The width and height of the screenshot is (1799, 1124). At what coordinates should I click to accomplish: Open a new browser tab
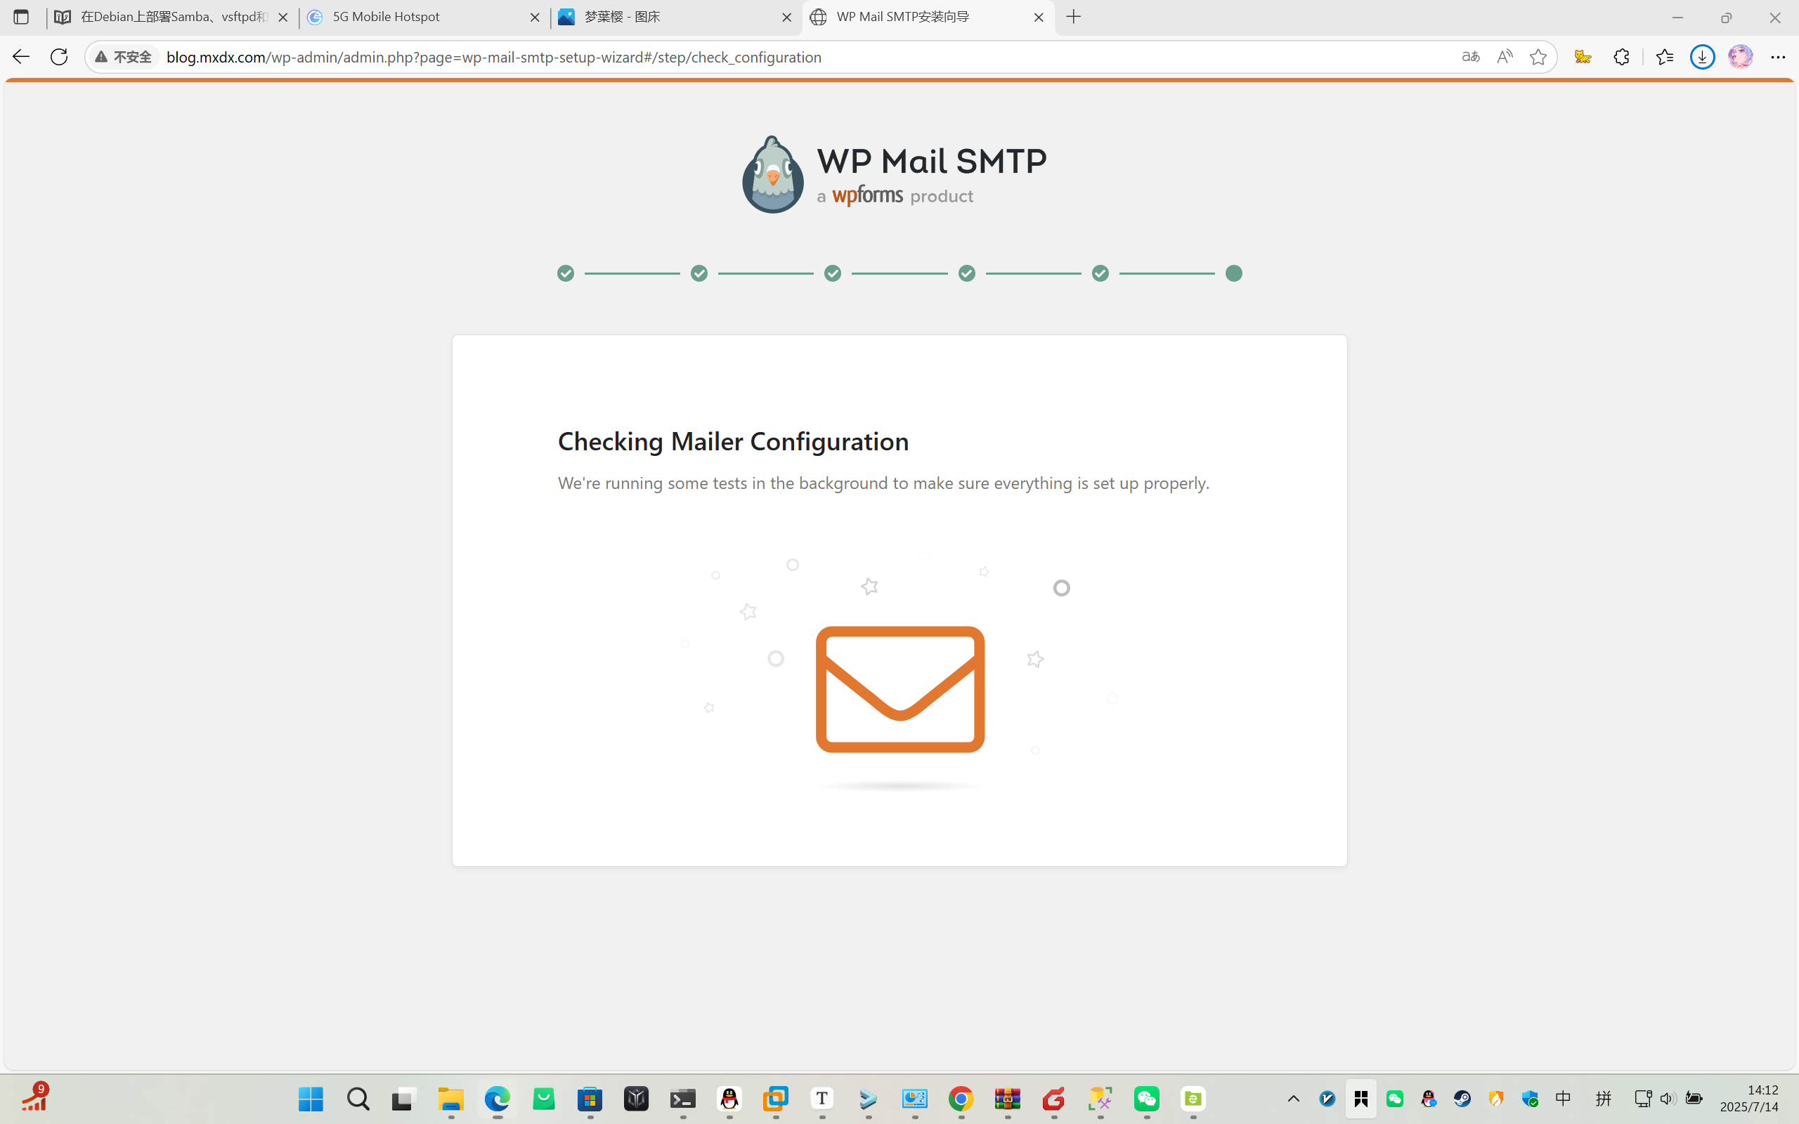1074,17
